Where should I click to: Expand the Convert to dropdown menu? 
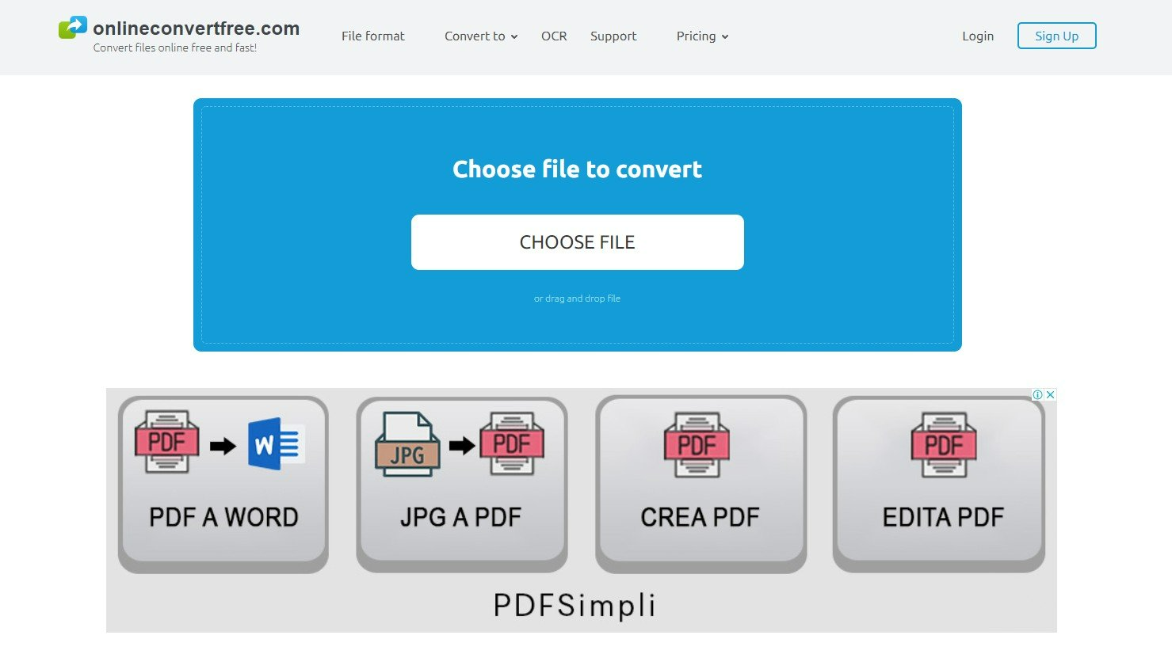coord(480,36)
